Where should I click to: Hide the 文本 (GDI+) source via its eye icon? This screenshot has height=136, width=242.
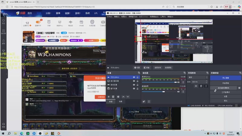[134, 77]
